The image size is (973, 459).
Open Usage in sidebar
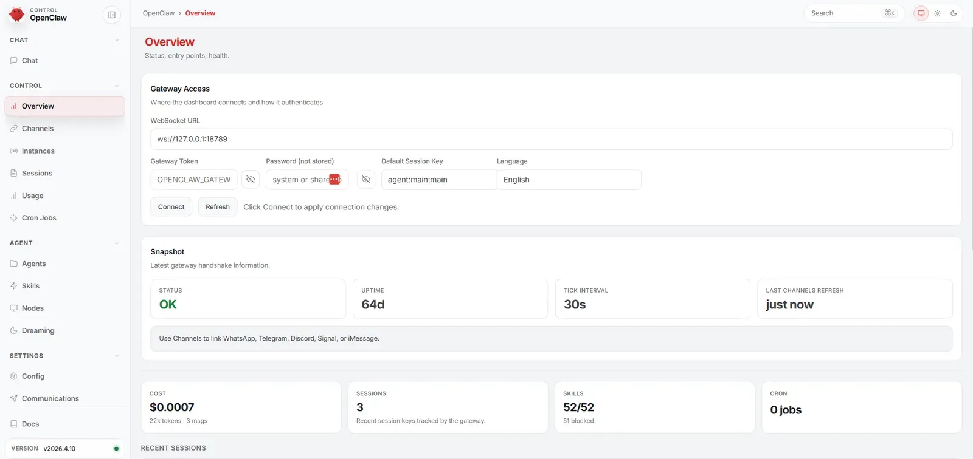[x=64, y=195]
